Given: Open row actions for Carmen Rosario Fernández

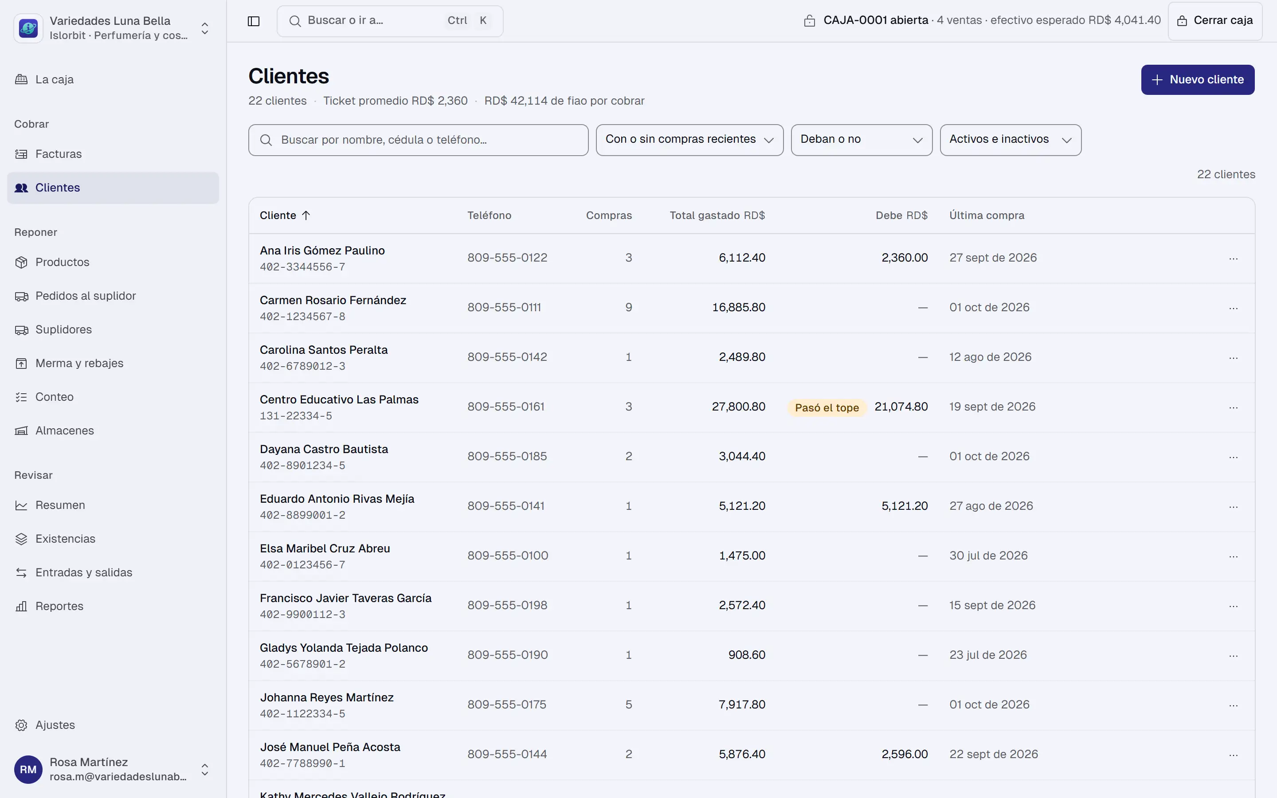Looking at the screenshot, I should click(1233, 308).
